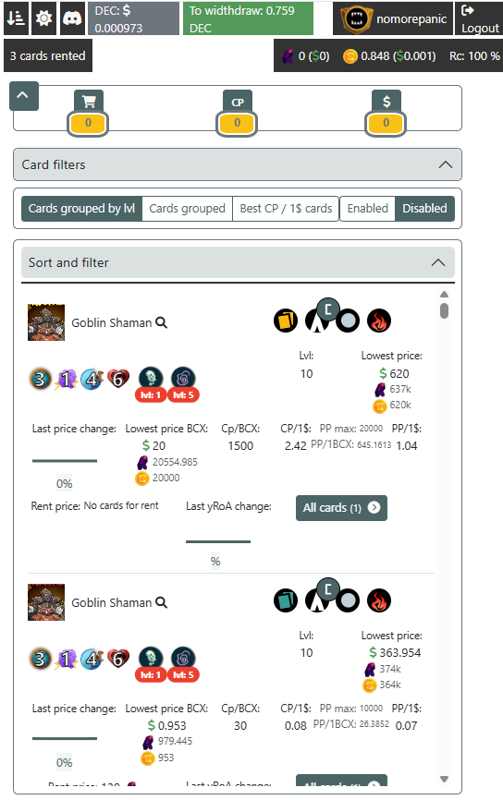503x800 pixels.
Task: Select the Disabled toggle option
Action: (x=424, y=209)
